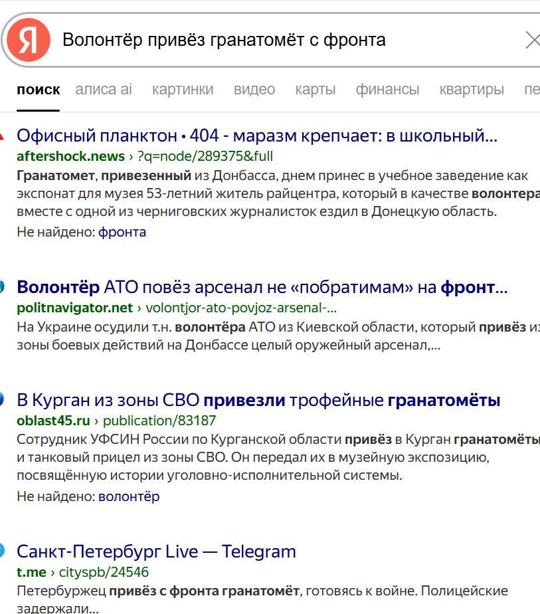Click the aftershock.news site address

point(70,157)
